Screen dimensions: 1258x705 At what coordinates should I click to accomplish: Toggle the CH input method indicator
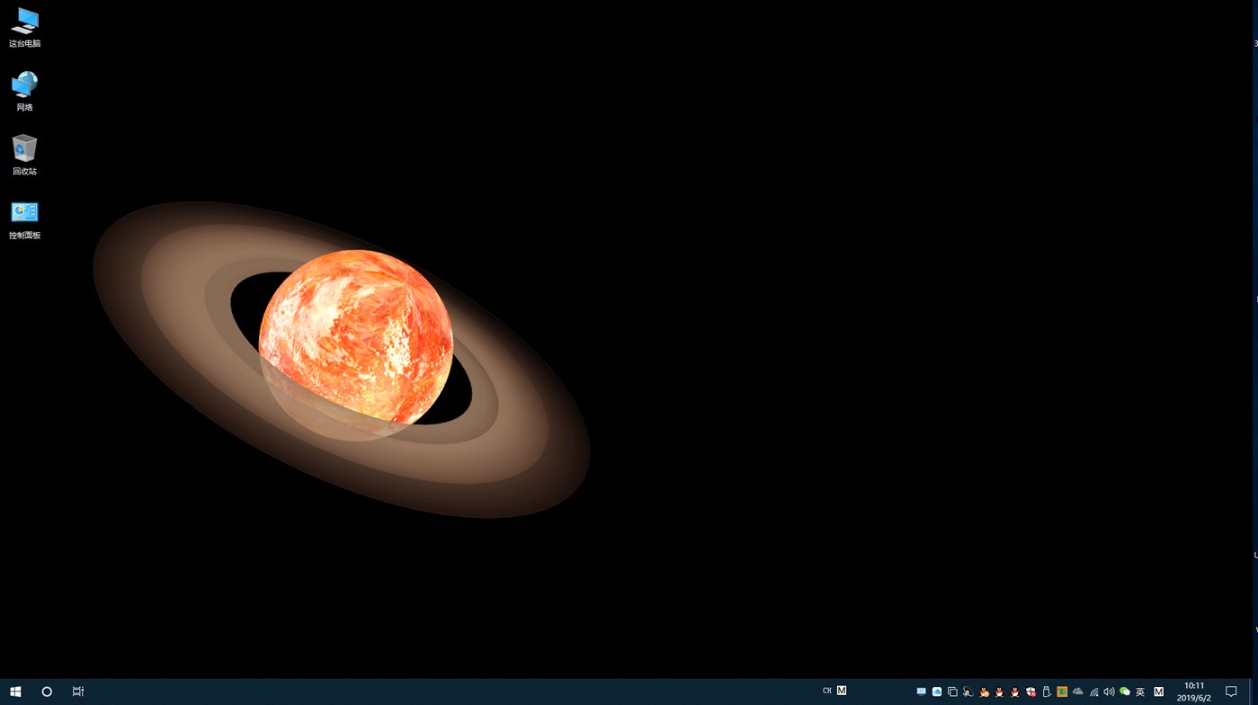[825, 691]
